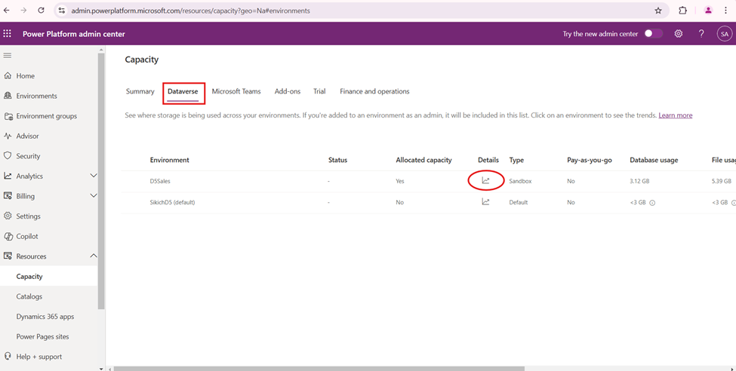Image resolution: width=736 pixels, height=371 pixels.
Task: Open the app launcher waffle icon
Action: 8,34
